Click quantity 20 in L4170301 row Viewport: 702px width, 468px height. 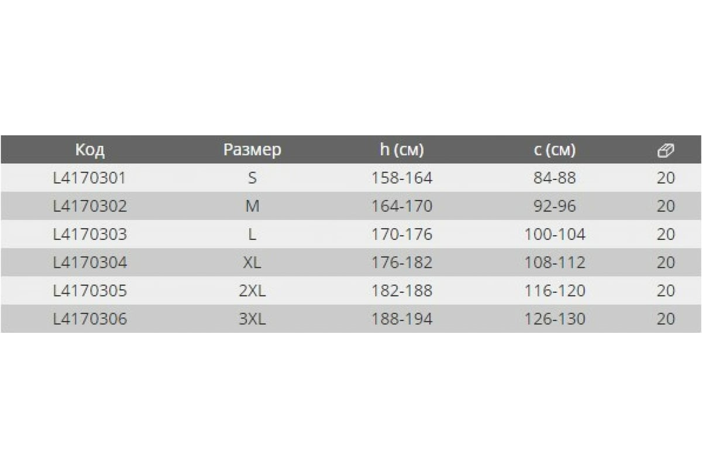pos(666,178)
